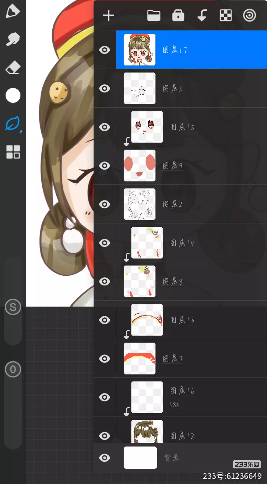Open the 图层2 line art thumbnail

(x=140, y=204)
